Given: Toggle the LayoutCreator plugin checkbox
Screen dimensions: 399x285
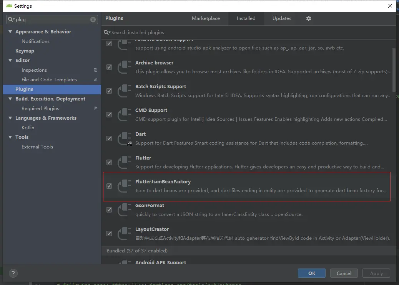Looking at the screenshot, I should 109,234.
